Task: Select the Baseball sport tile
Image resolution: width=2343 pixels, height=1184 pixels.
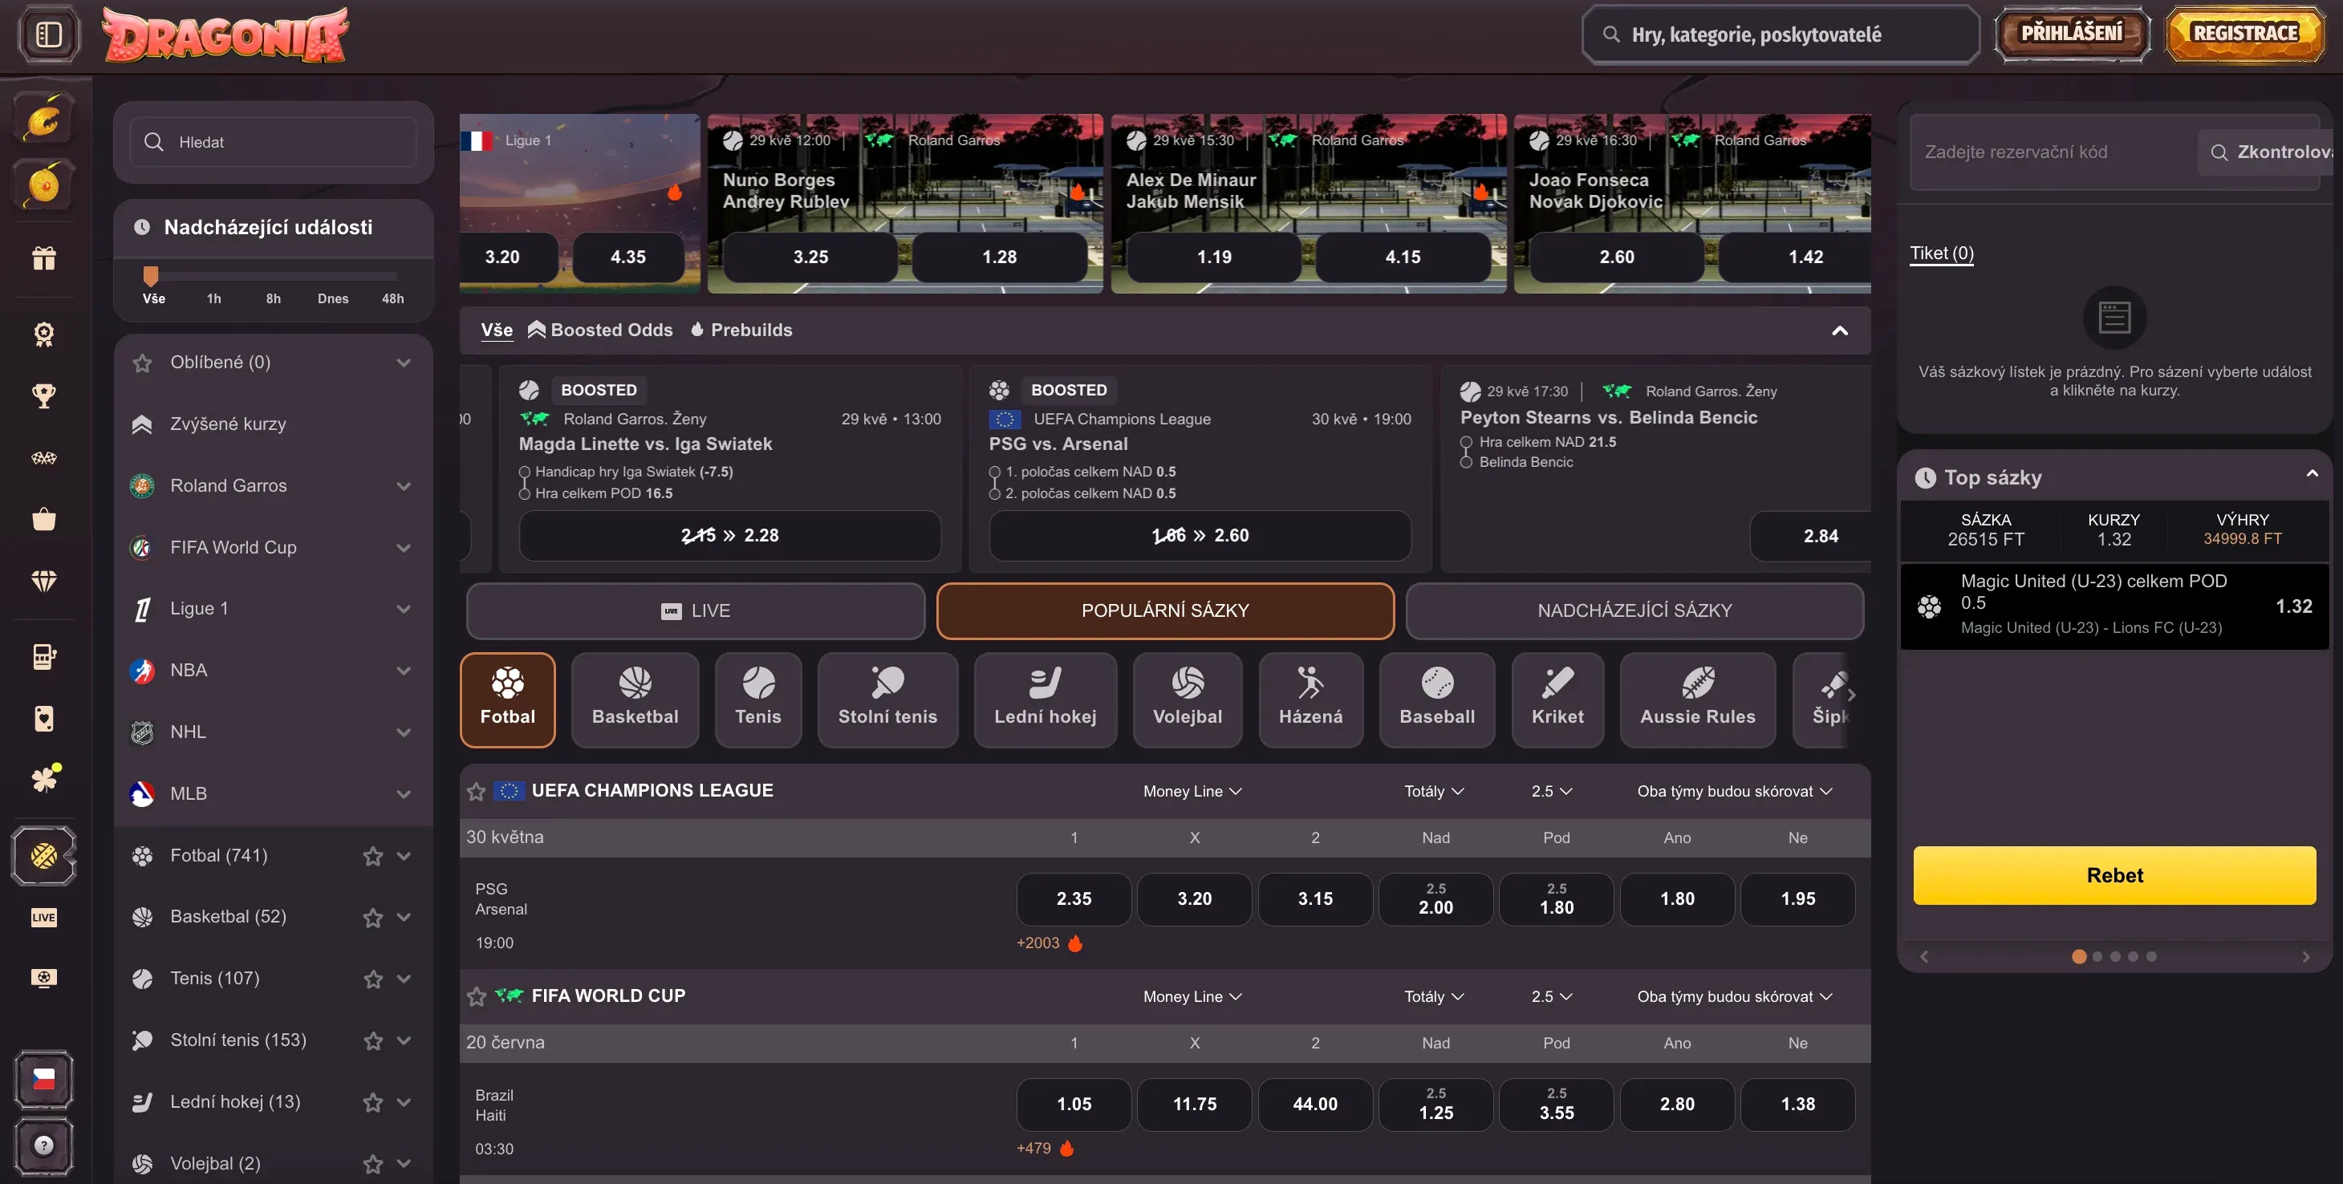Action: 1437,699
